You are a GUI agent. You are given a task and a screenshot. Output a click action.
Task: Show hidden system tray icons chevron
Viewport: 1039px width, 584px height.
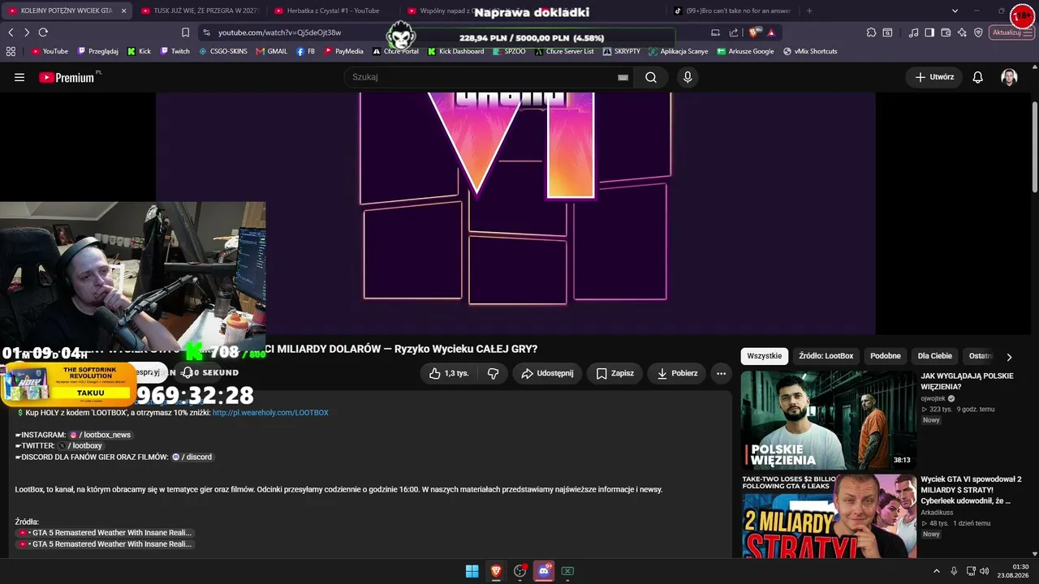[936, 571]
